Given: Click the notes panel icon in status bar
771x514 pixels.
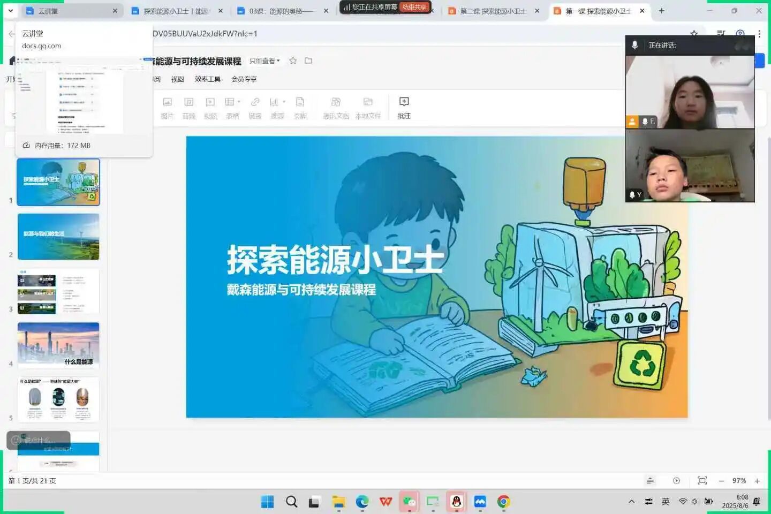Looking at the screenshot, I should click(x=650, y=481).
